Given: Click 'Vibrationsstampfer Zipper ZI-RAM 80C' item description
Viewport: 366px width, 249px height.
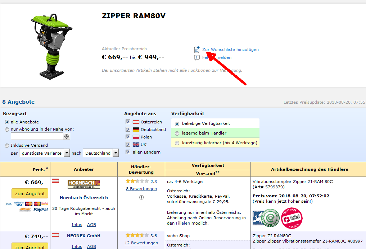Looking at the screenshot, I should click(x=293, y=182).
